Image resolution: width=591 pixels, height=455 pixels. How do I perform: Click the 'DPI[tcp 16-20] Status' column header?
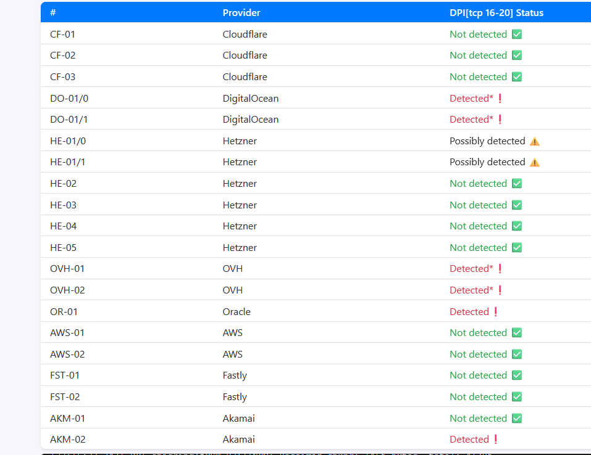coord(497,13)
